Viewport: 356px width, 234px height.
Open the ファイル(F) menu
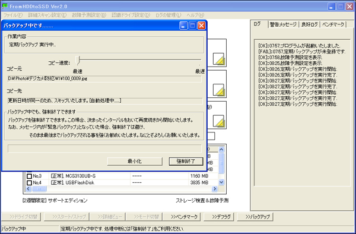click(x=13, y=15)
